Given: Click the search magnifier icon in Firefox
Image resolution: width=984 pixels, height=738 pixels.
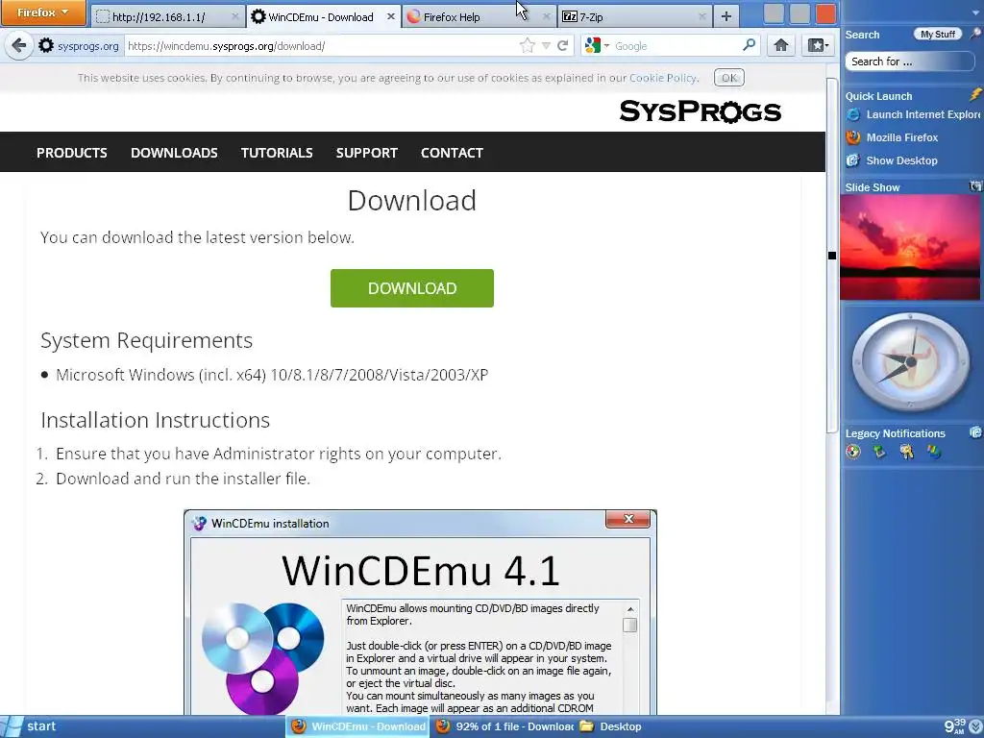Looking at the screenshot, I should (749, 45).
